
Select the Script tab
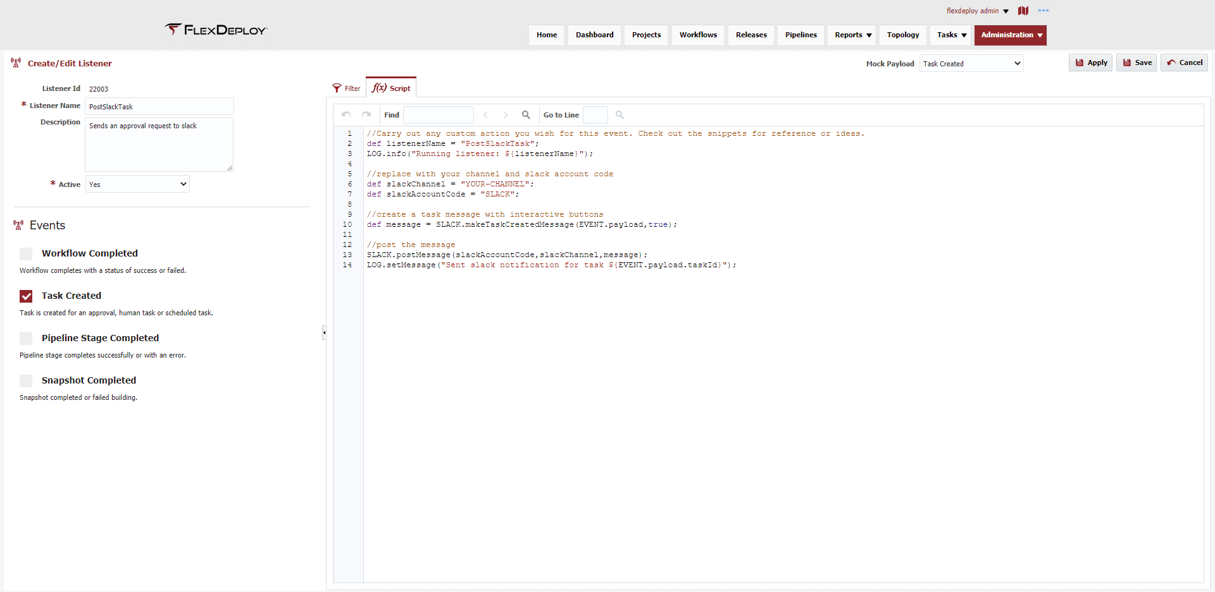coord(391,88)
